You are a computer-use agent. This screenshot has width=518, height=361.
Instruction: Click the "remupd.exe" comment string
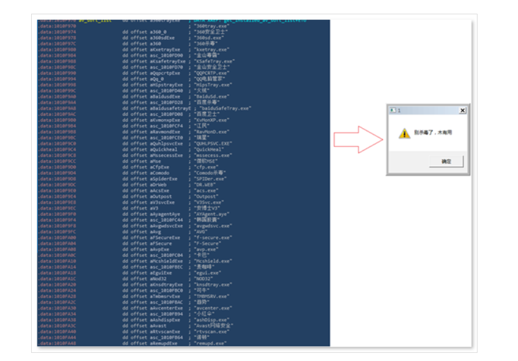click(210, 344)
